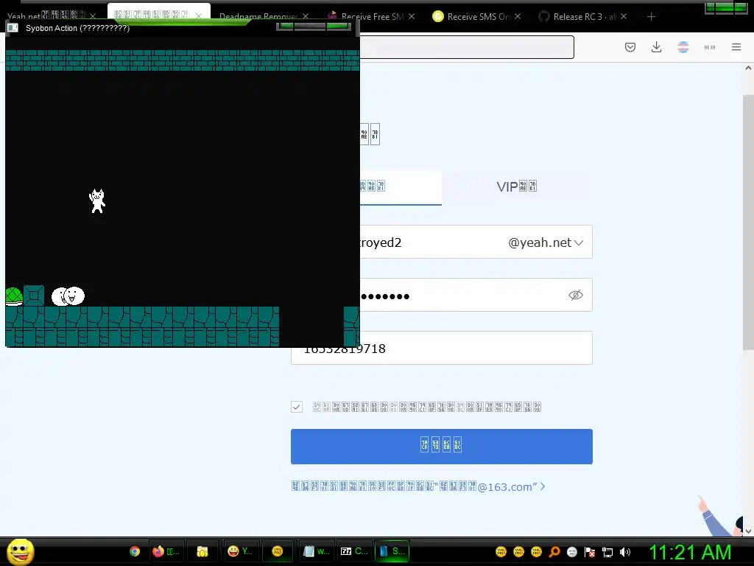Close the Receive SMS Online tab
The height and width of the screenshot is (566, 754).
[518, 16]
